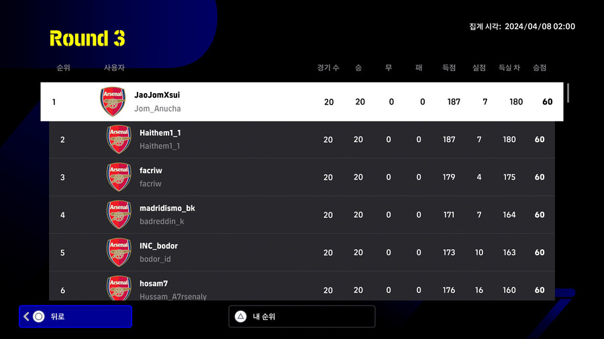The height and width of the screenshot is (339, 604).
Task: Go back with the 뒤로 button
Action: pos(75,316)
